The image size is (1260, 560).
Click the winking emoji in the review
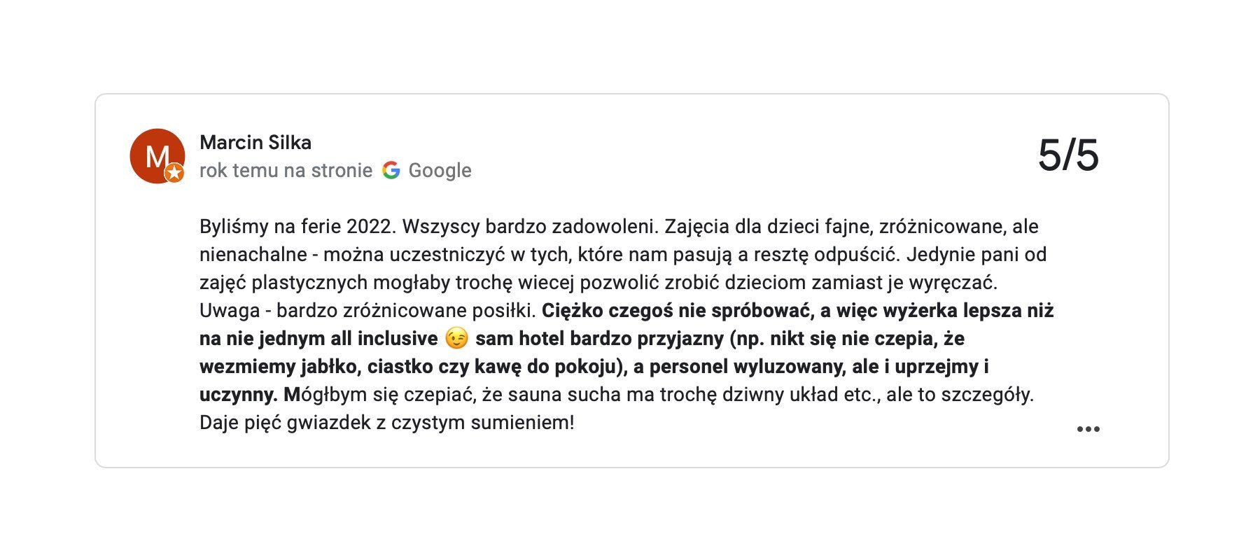point(456,339)
